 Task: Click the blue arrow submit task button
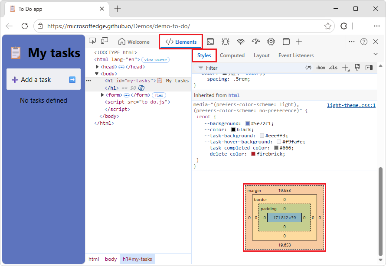72,79
